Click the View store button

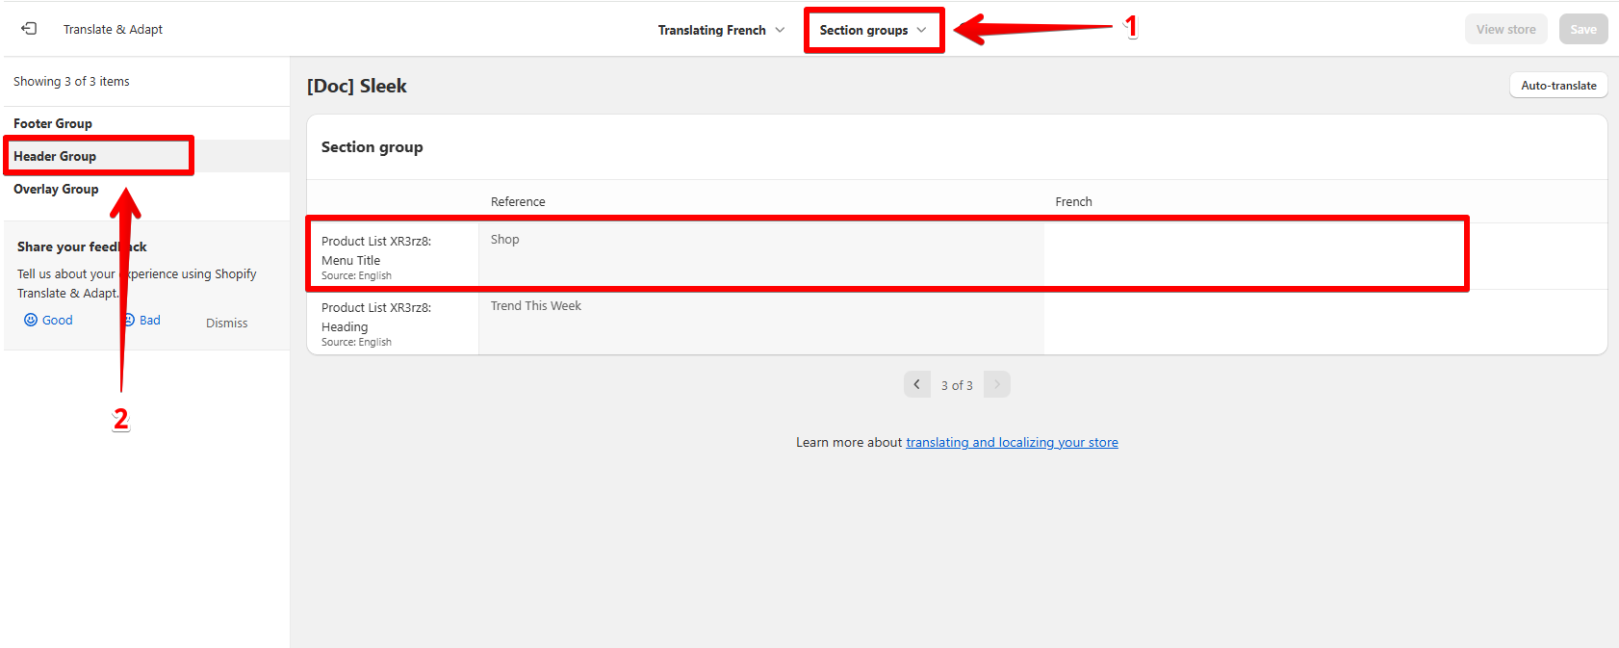(1505, 29)
